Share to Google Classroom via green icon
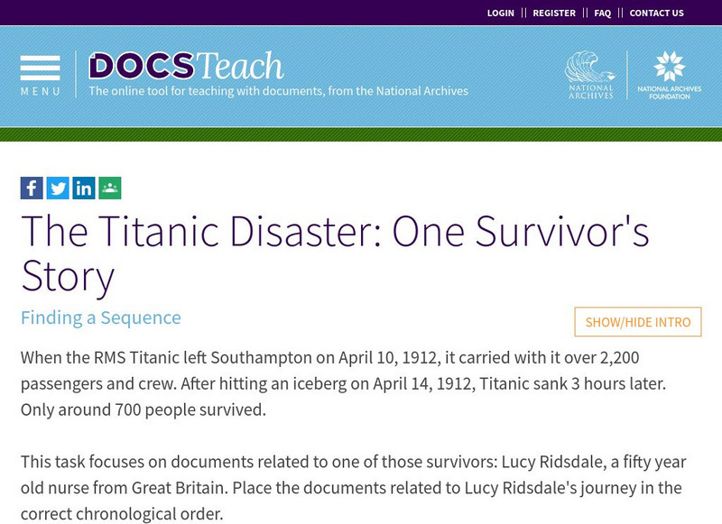Screen dimensions: 722x524 click(x=110, y=188)
